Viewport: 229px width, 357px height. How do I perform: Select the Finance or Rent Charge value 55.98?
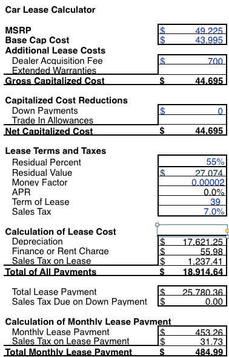click(192, 251)
